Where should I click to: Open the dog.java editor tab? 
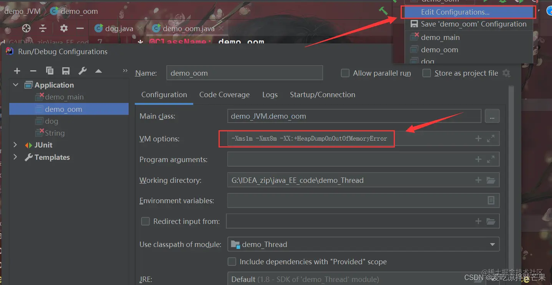(x=119, y=28)
